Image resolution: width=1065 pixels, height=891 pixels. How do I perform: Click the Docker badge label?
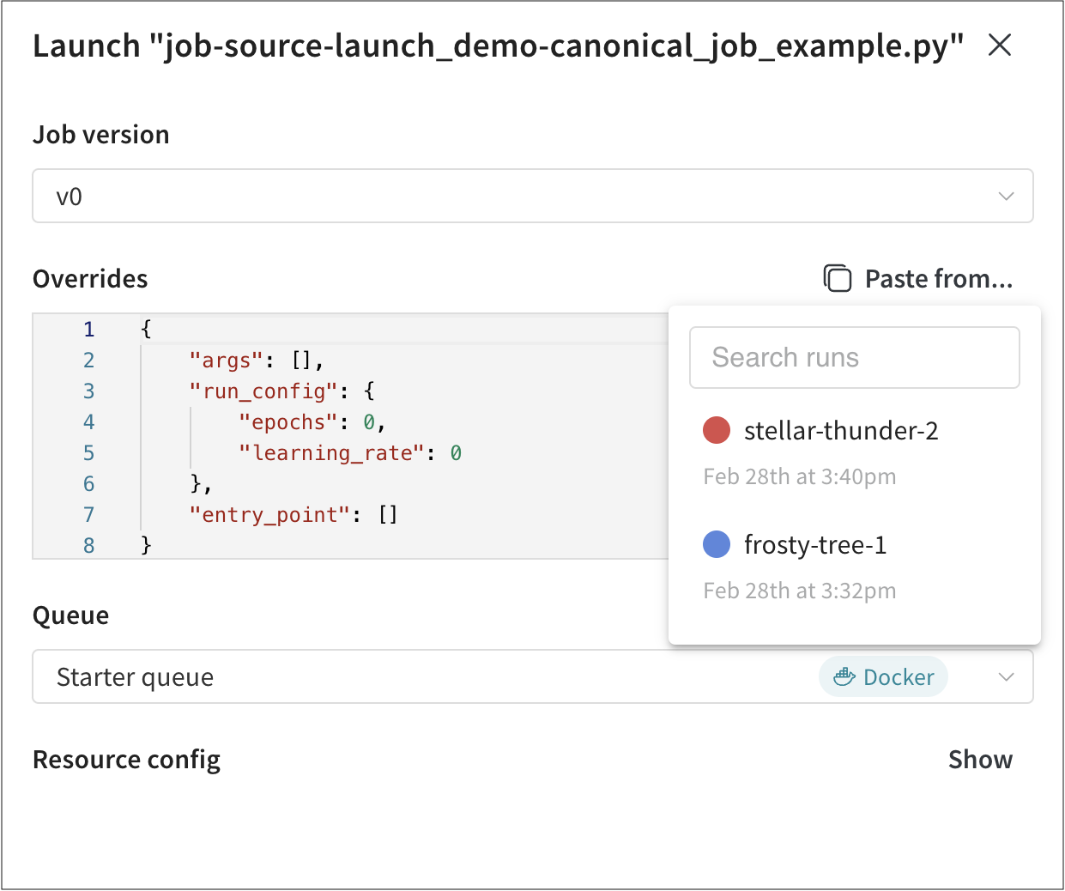(898, 677)
